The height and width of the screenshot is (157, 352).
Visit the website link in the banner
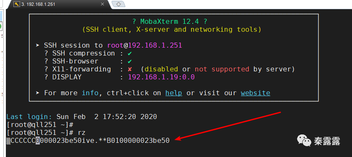point(256,93)
